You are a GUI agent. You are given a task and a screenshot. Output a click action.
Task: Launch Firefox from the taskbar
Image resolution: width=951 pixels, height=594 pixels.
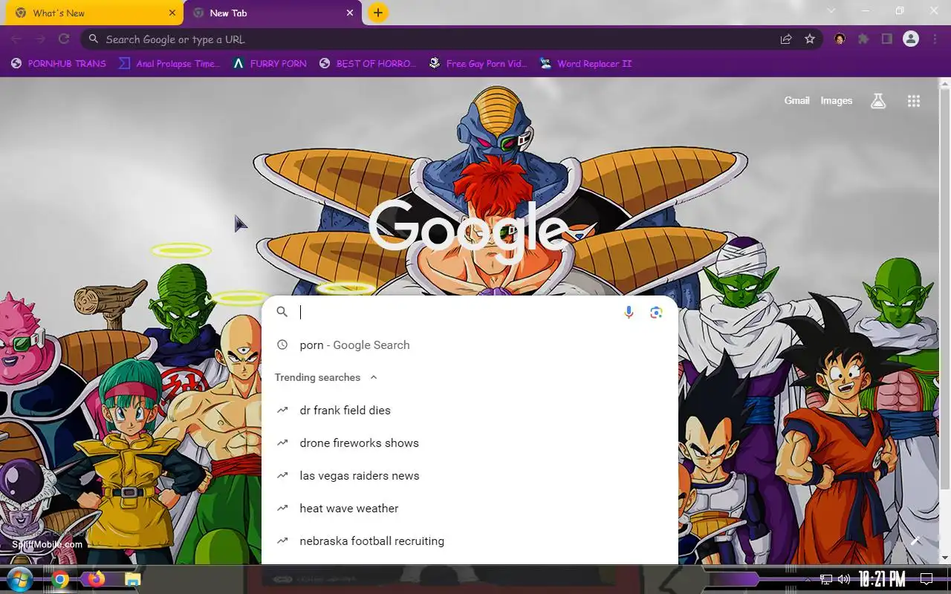point(96,579)
